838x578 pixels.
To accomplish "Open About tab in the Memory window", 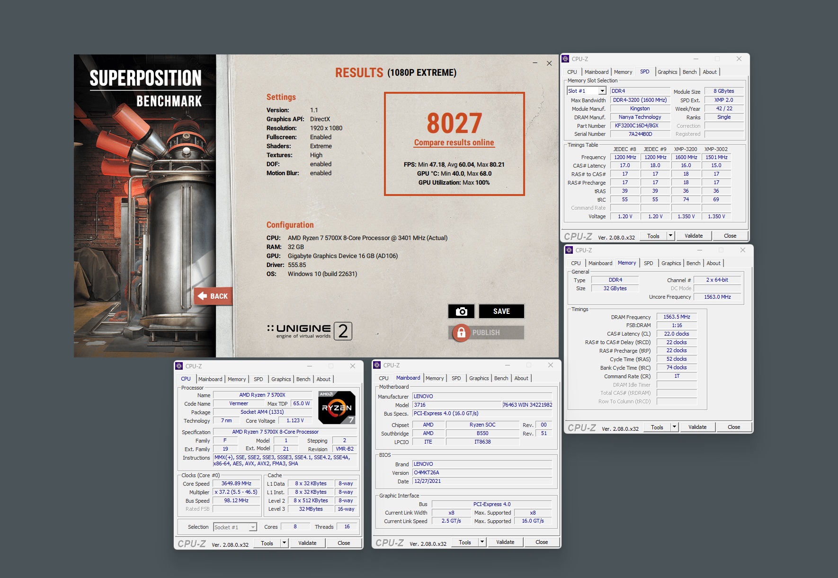I will (x=713, y=263).
